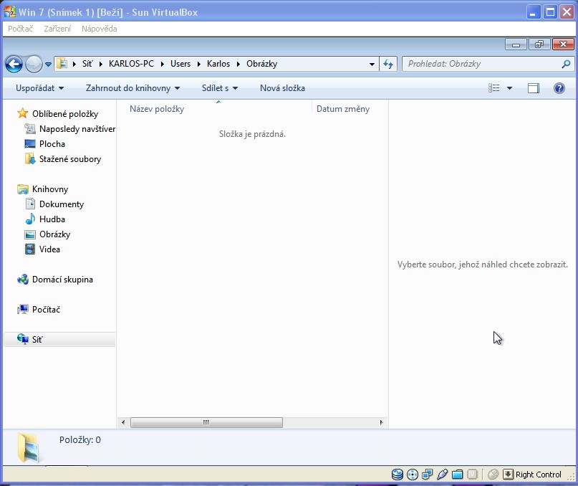Viewport: 578px width, 486px height.
Task: Open Zahrnout do knihovny dropdown
Action: point(133,88)
